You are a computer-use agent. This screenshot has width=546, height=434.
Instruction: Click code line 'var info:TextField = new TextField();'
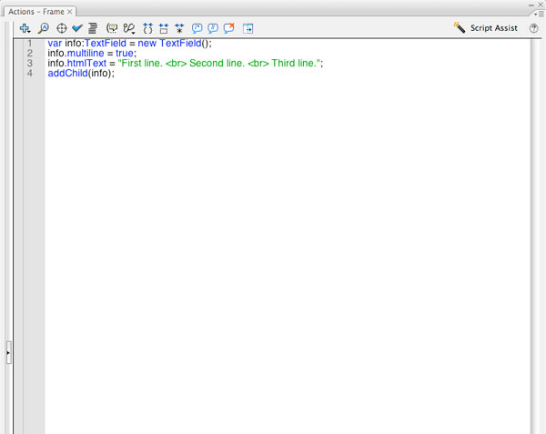point(129,43)
